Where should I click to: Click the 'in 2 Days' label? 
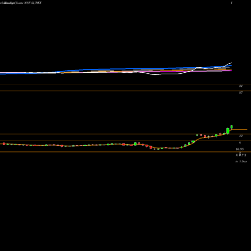(241, 162)
